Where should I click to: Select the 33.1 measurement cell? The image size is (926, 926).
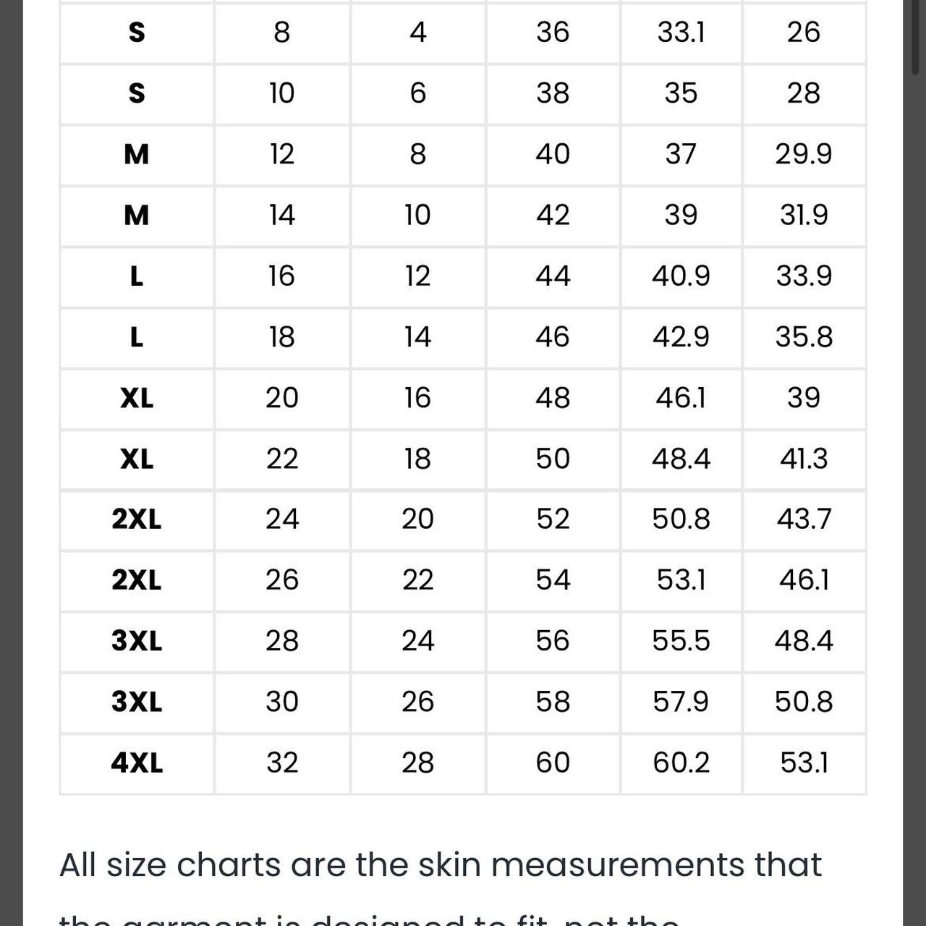(681, 33)
